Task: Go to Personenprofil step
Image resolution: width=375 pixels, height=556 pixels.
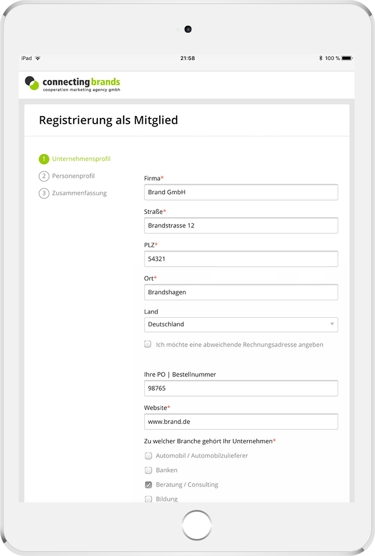Action: (73, 176)
